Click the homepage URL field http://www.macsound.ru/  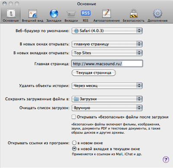(107, 64)
